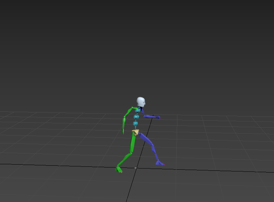Image resolution: width=274 pixels, height=202 pixels.
Task: Select the tan pelvis bone
Action: pos(135,132)
